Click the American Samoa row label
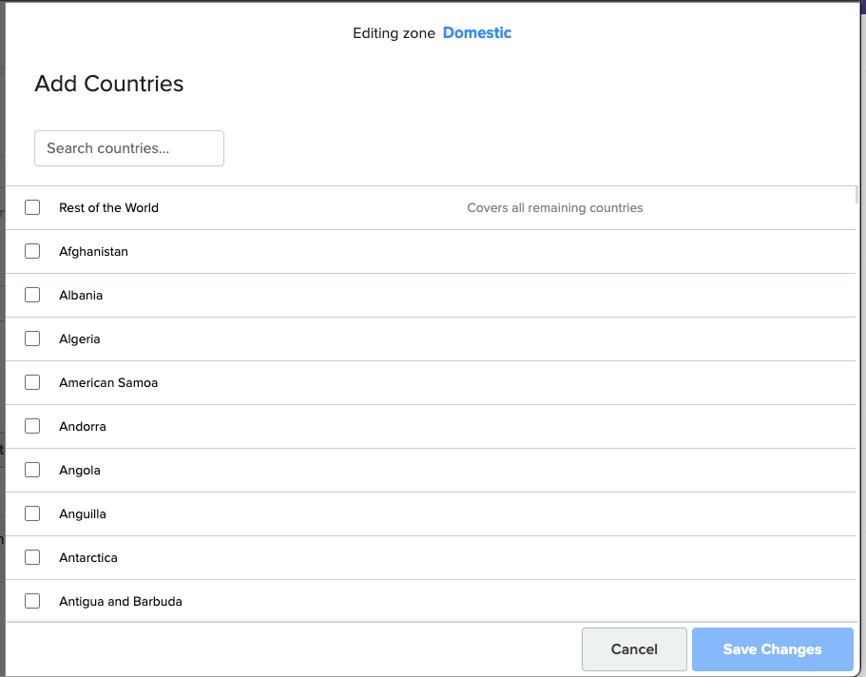This screenshot has height=677, width=866. coord(108,382)
